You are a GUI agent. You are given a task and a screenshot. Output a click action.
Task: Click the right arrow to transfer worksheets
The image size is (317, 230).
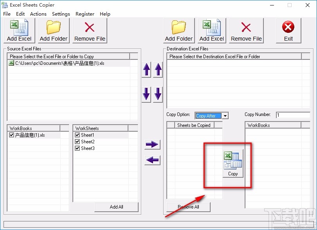152,144
